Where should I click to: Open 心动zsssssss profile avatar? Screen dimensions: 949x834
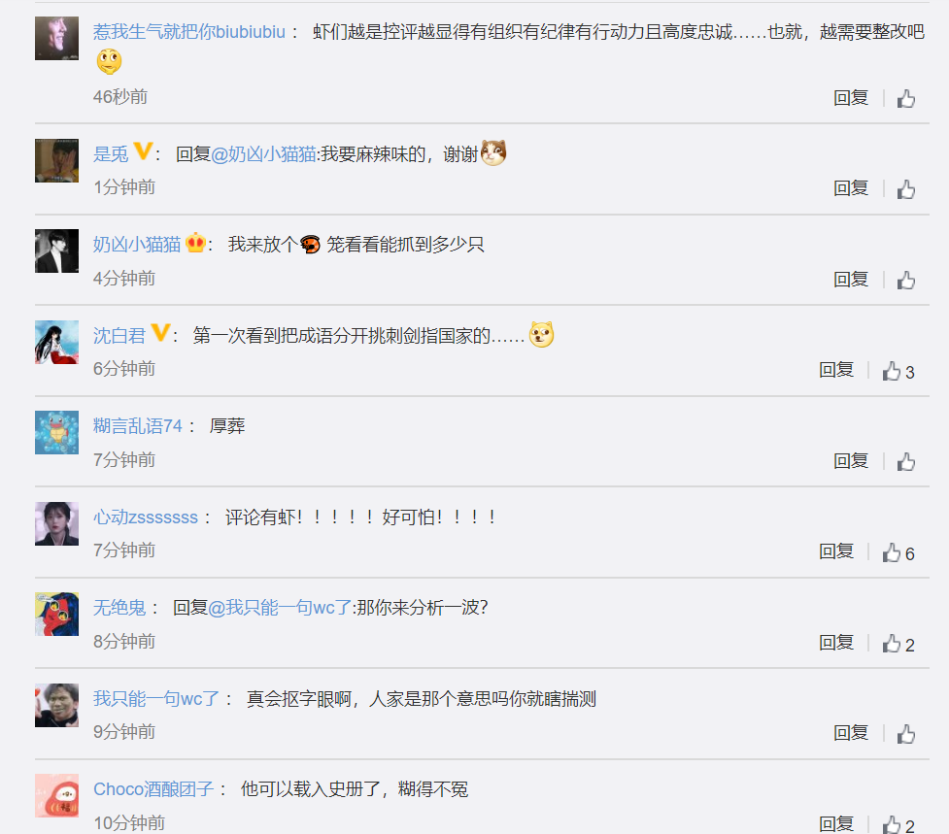pyautogui.click(x=57, y=523)
